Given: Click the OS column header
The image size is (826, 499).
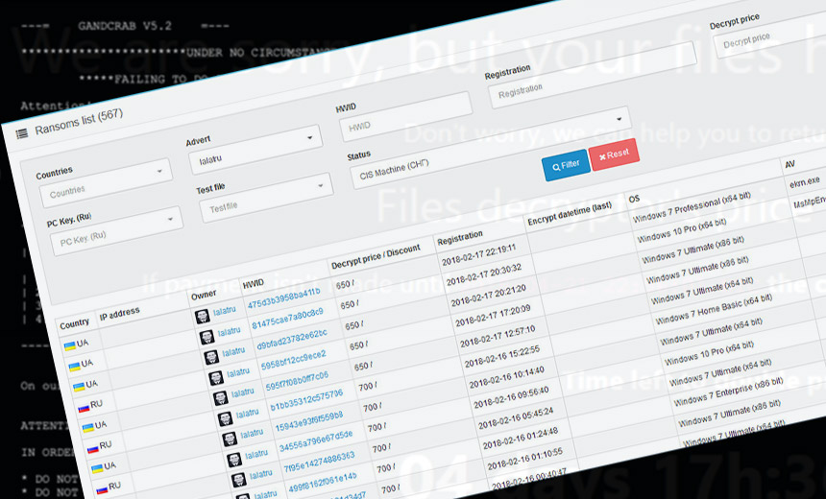Looking at the screenshot, I should [634, 199].
